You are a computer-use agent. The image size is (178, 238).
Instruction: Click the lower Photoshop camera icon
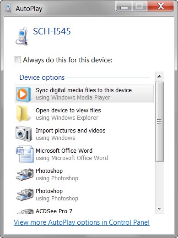pos(25,194)
